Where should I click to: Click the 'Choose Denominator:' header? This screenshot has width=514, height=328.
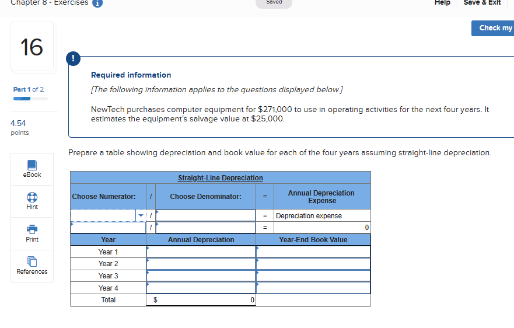pyautogui.click(x=205, y=197)
